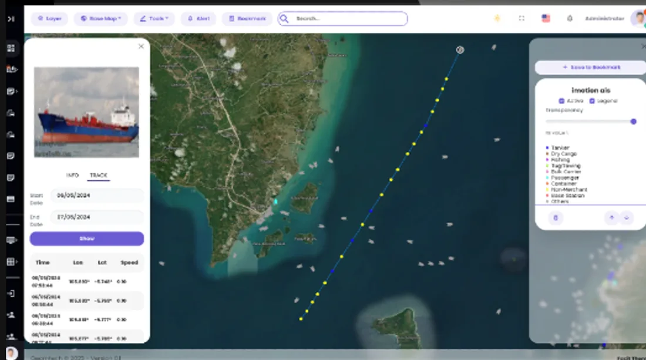Click the Time column header
The width and height of the screenshot is (646, 360).
pyautogui.click(x=42, y=263)
